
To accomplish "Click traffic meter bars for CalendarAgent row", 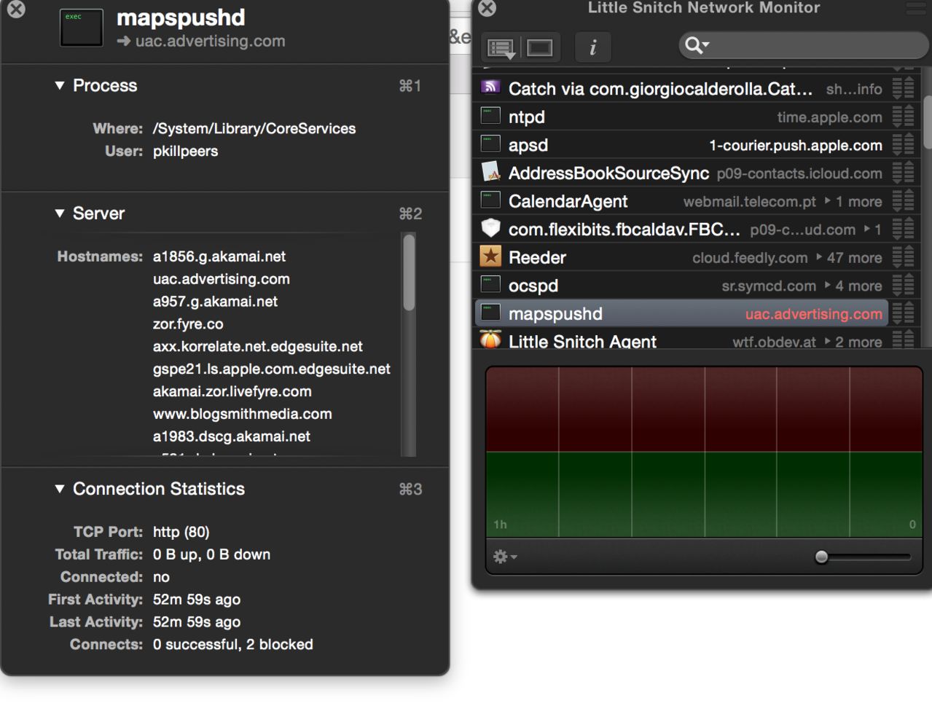I will pyautogui.click(x=904, y=201).
